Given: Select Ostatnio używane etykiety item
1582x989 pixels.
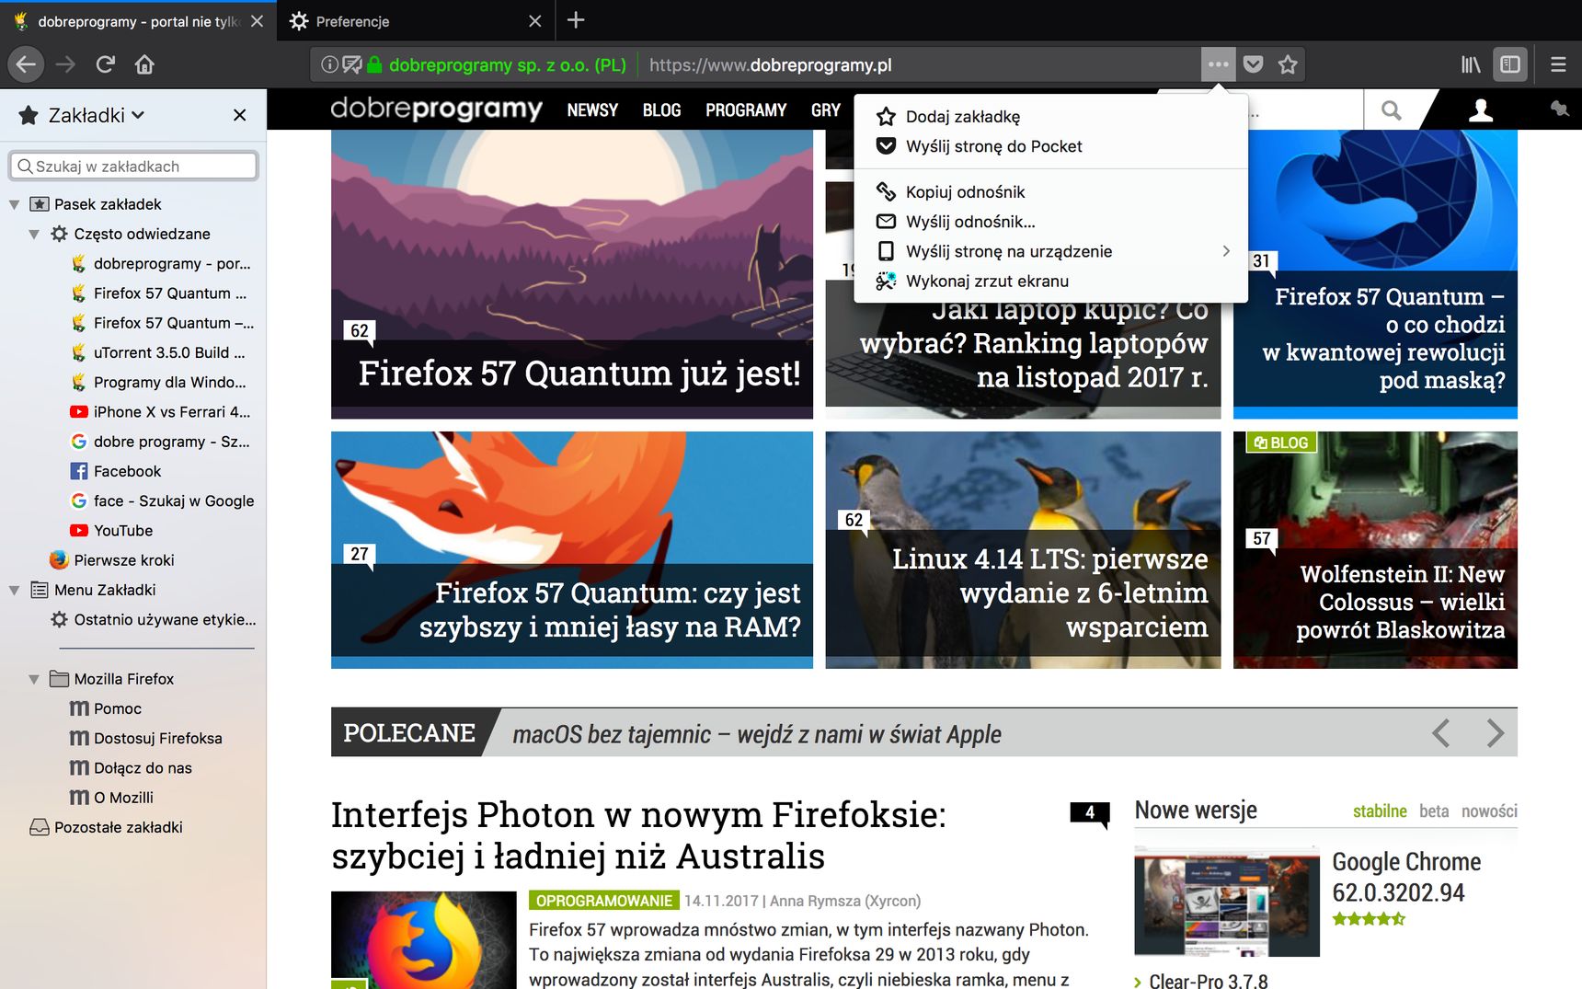Looking at the screenshot, I should (x=154, y=619).
